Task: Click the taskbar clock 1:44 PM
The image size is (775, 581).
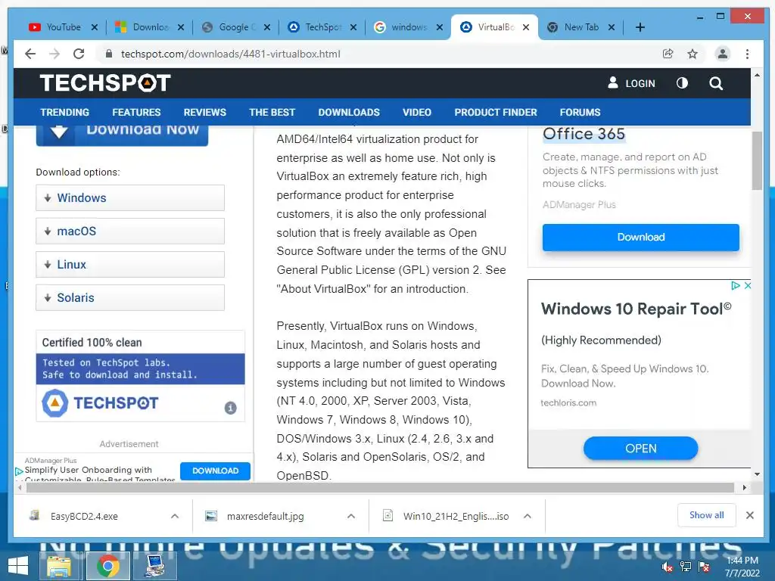Action: click(742, 567)
